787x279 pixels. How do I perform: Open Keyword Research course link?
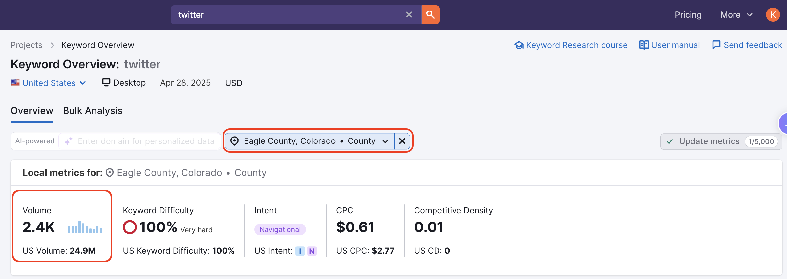571,45
